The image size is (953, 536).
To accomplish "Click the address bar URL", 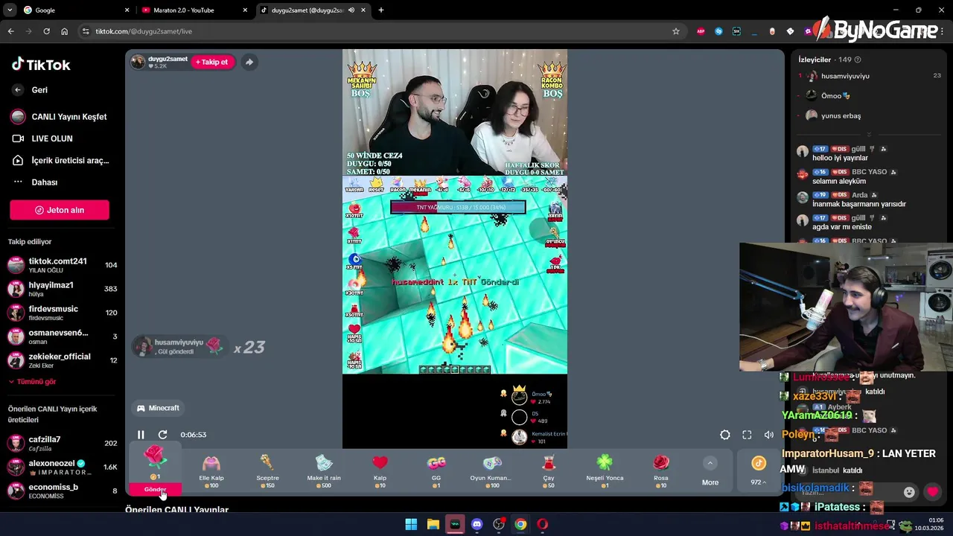I will pyautogui.click(x=144, y=31).
